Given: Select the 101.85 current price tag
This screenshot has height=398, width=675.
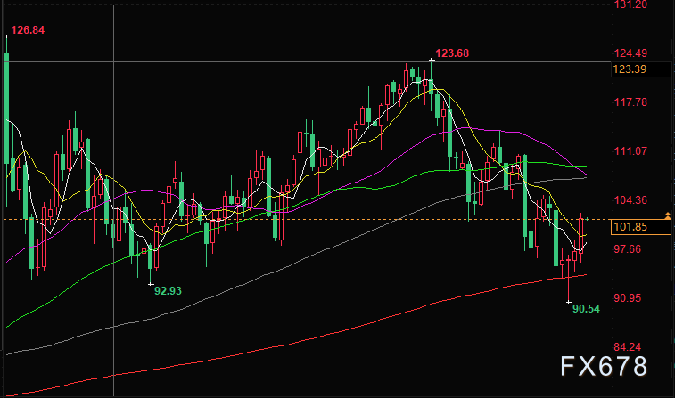Looking at the screenshot, I should (641, 227).
